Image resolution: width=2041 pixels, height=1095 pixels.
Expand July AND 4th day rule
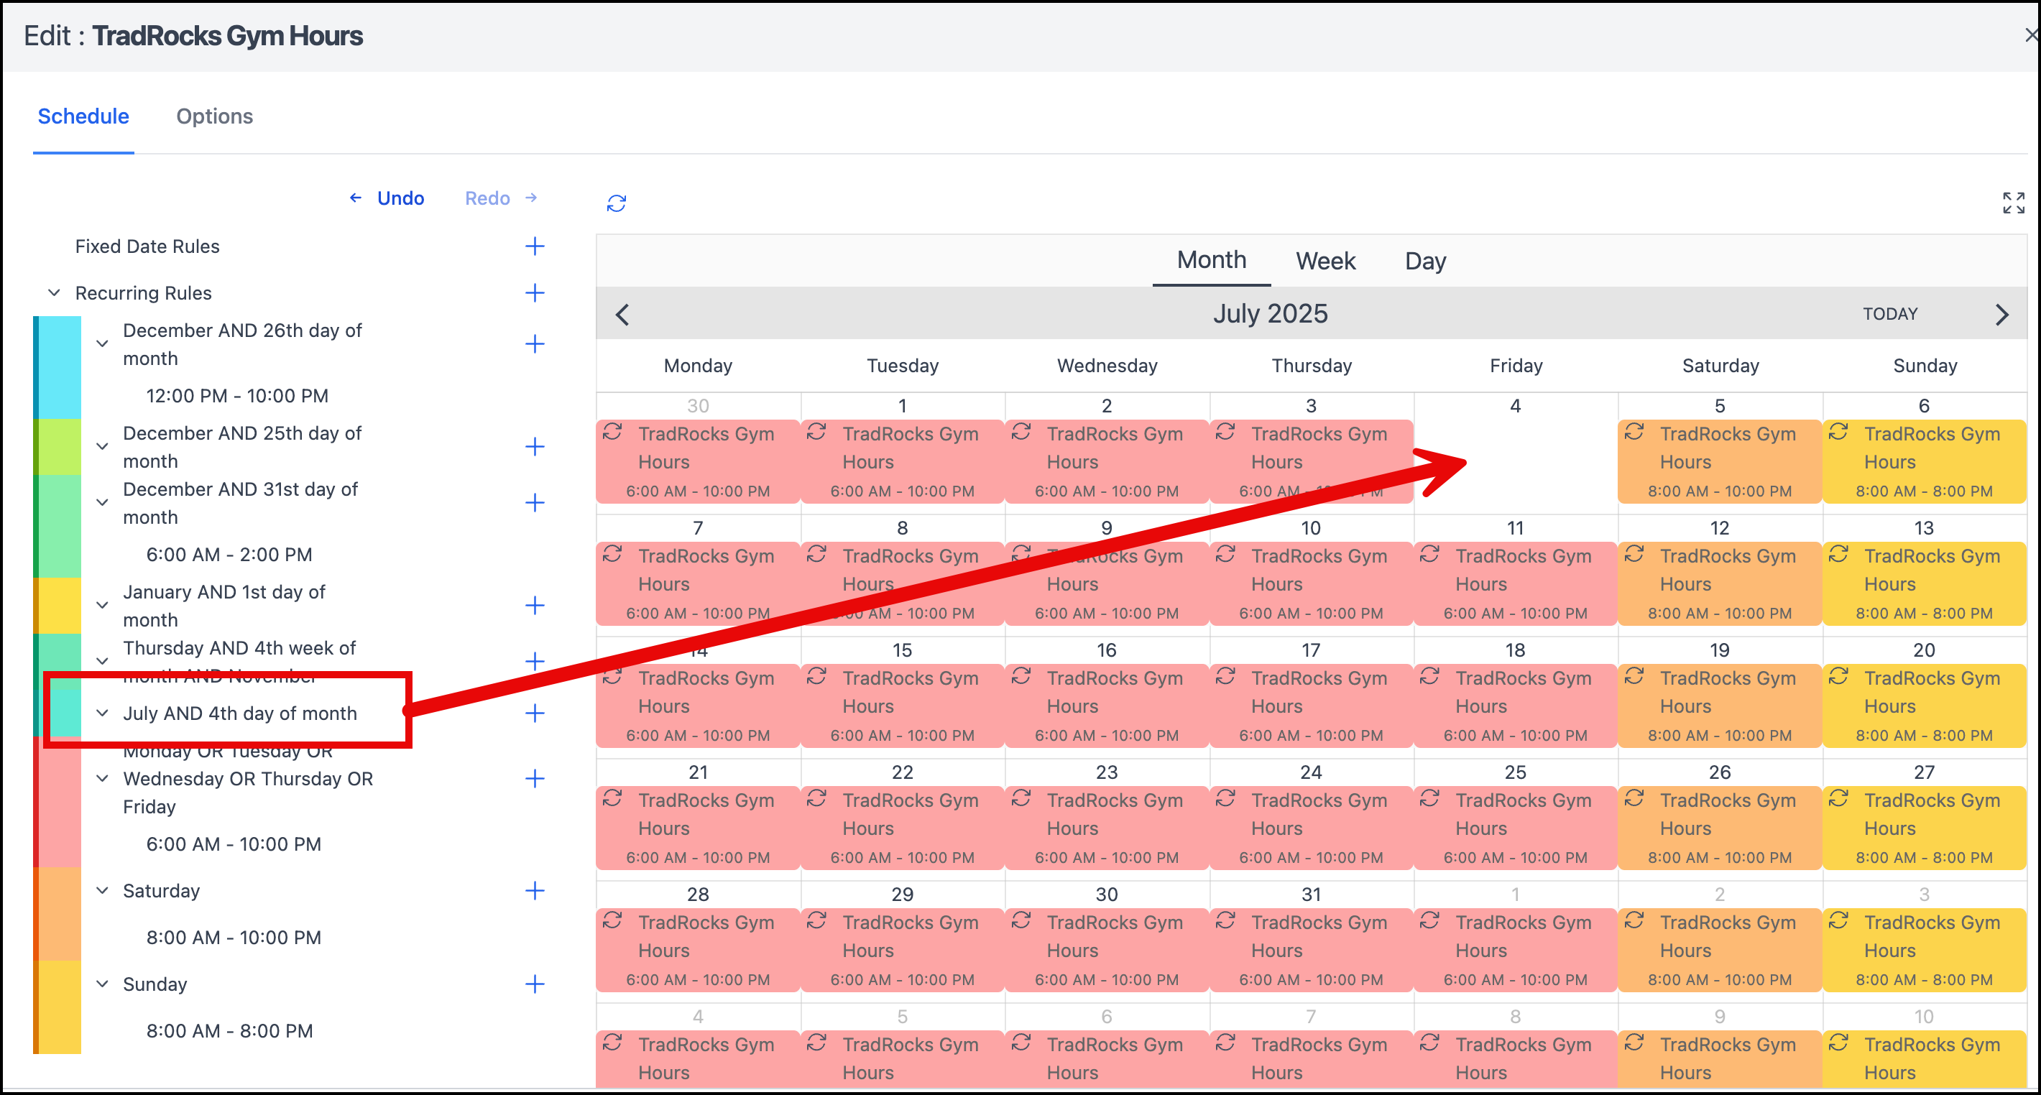102,713
